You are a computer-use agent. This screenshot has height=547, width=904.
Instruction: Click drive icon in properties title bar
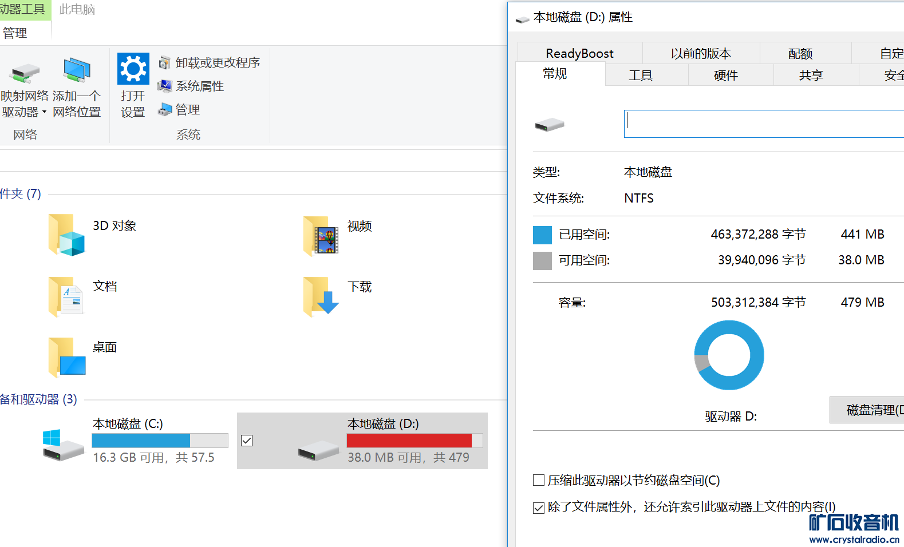coord(522,19)
